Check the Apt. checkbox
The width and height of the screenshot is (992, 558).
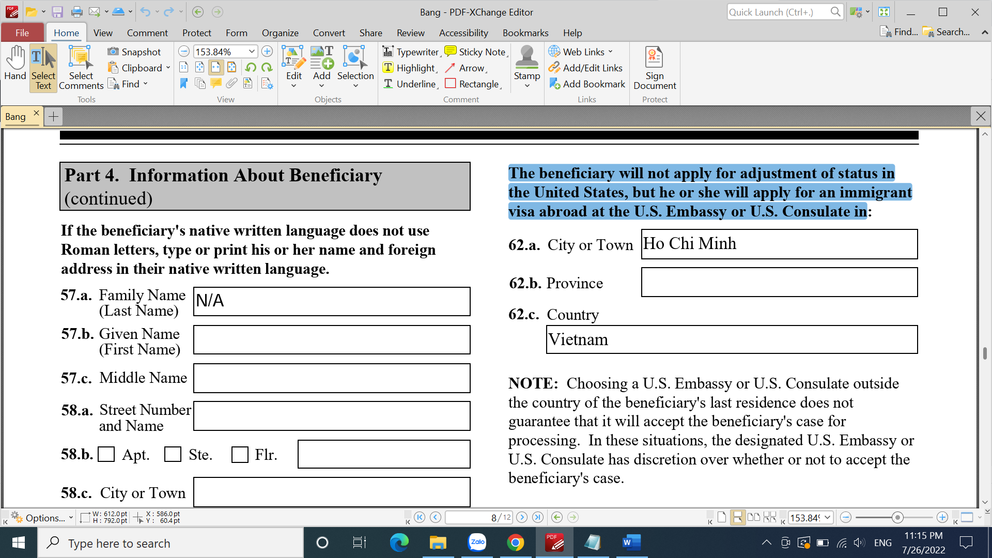click(x=106, y=455)
